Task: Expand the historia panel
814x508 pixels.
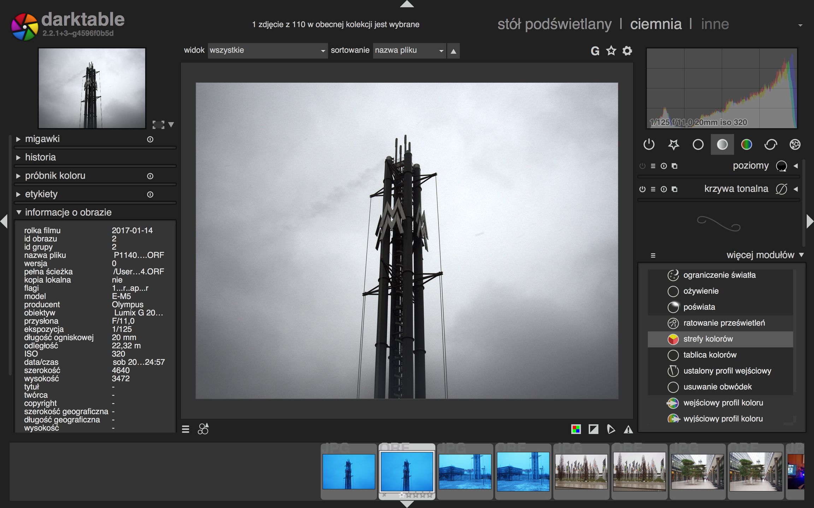Action: 40,157
